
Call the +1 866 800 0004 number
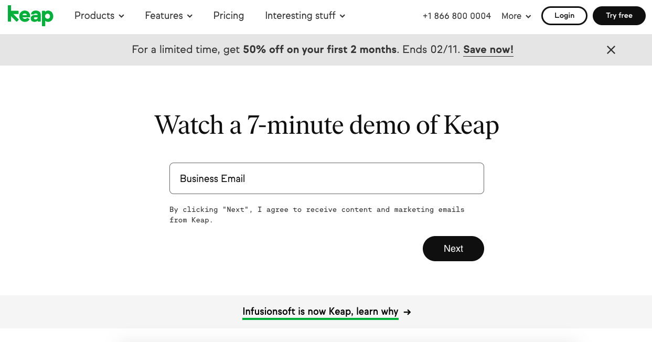(x=457, y=16)
